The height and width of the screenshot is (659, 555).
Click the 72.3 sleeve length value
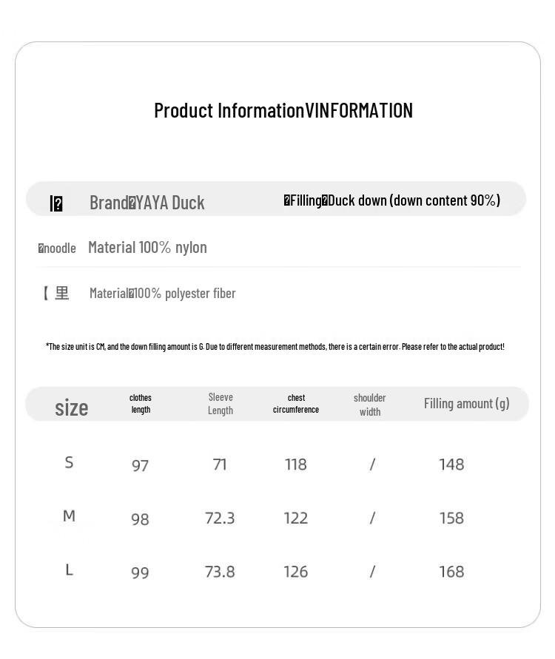(220, 518)
